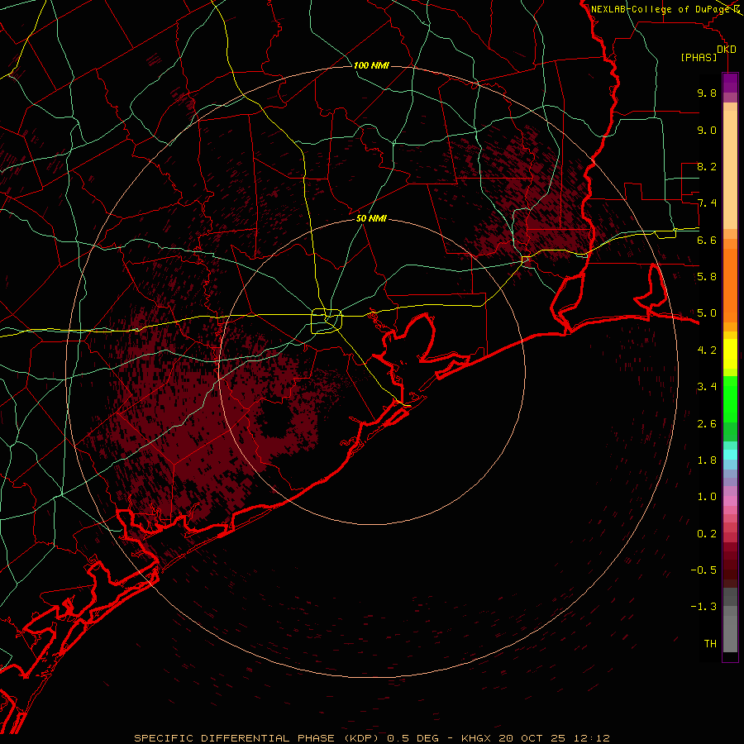Select the 8.2 value on the scale
Viewport: 744px width, 744px height.
tap(707, 166)
